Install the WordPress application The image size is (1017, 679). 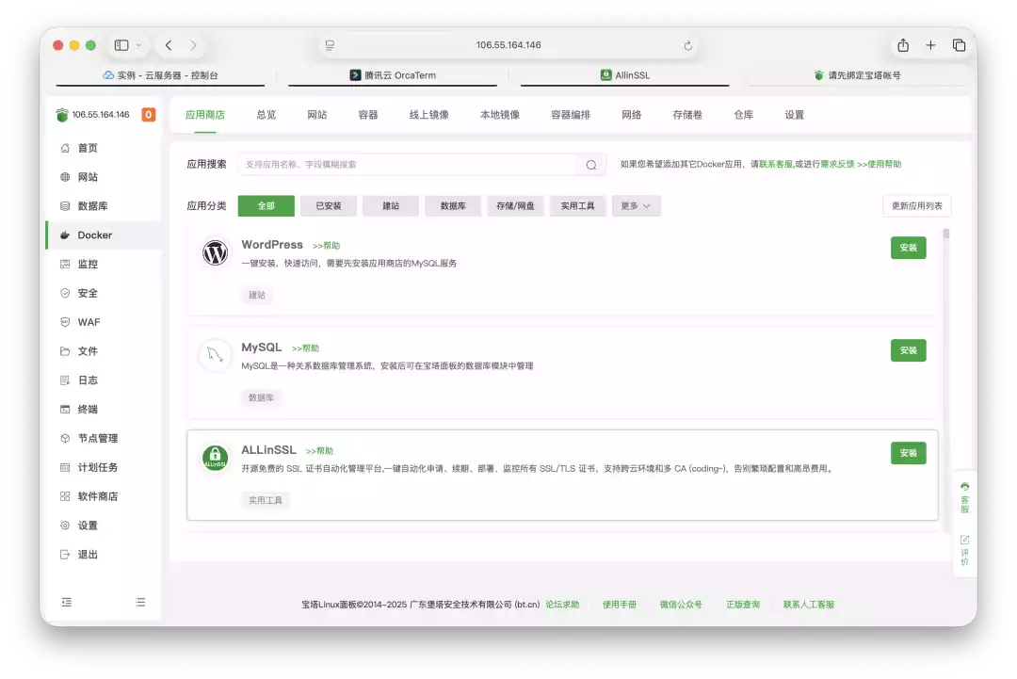click(907, 248)
